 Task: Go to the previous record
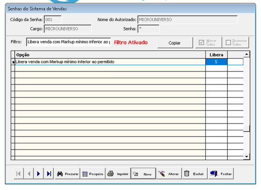(28, 174)
